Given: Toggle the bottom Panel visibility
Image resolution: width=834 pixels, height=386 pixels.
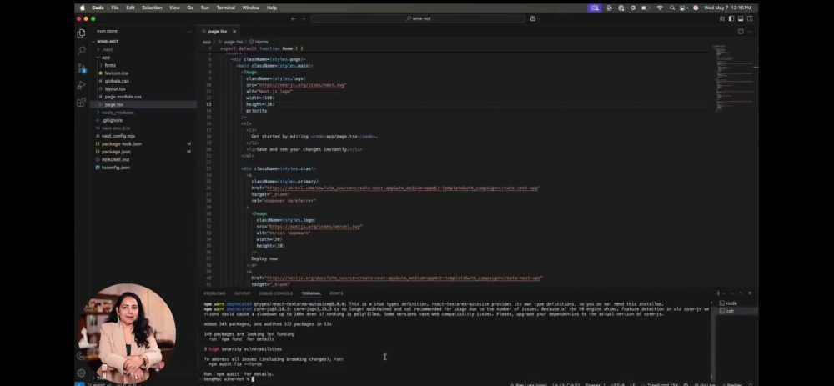Looking at the screenshot, I should pyautogui.click(x=741, y=18).
